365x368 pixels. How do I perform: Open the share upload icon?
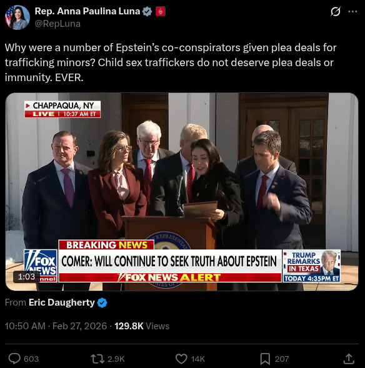click(x=349, y=359)
